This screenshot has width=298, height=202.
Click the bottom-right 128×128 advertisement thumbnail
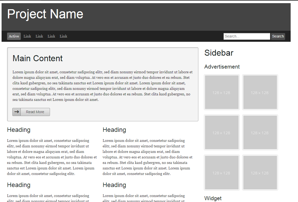coord(260,173)
